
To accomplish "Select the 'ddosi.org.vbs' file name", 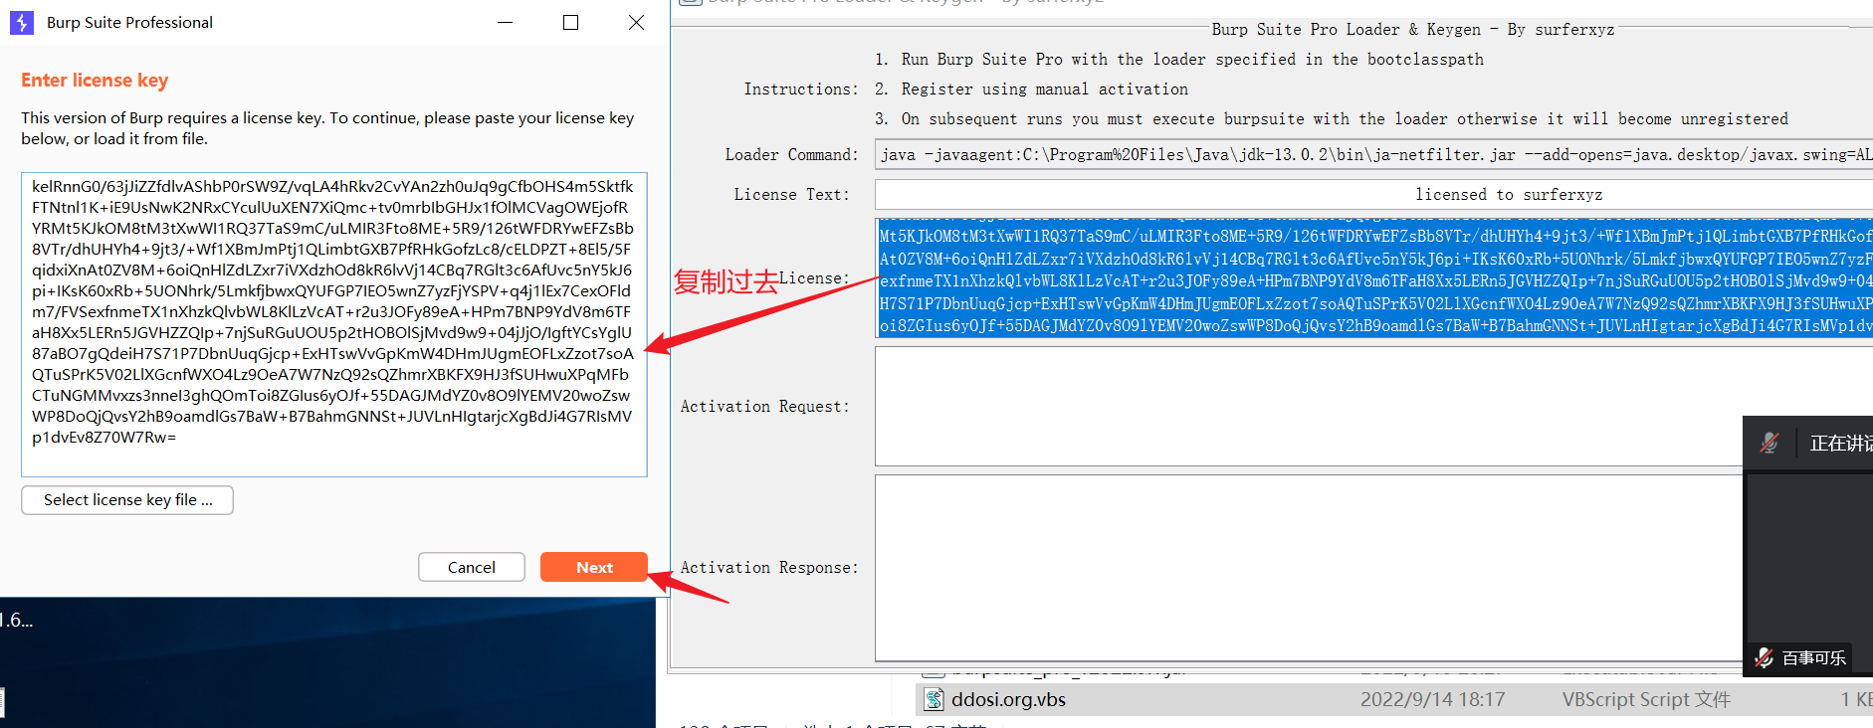I will coord(1008,699).
